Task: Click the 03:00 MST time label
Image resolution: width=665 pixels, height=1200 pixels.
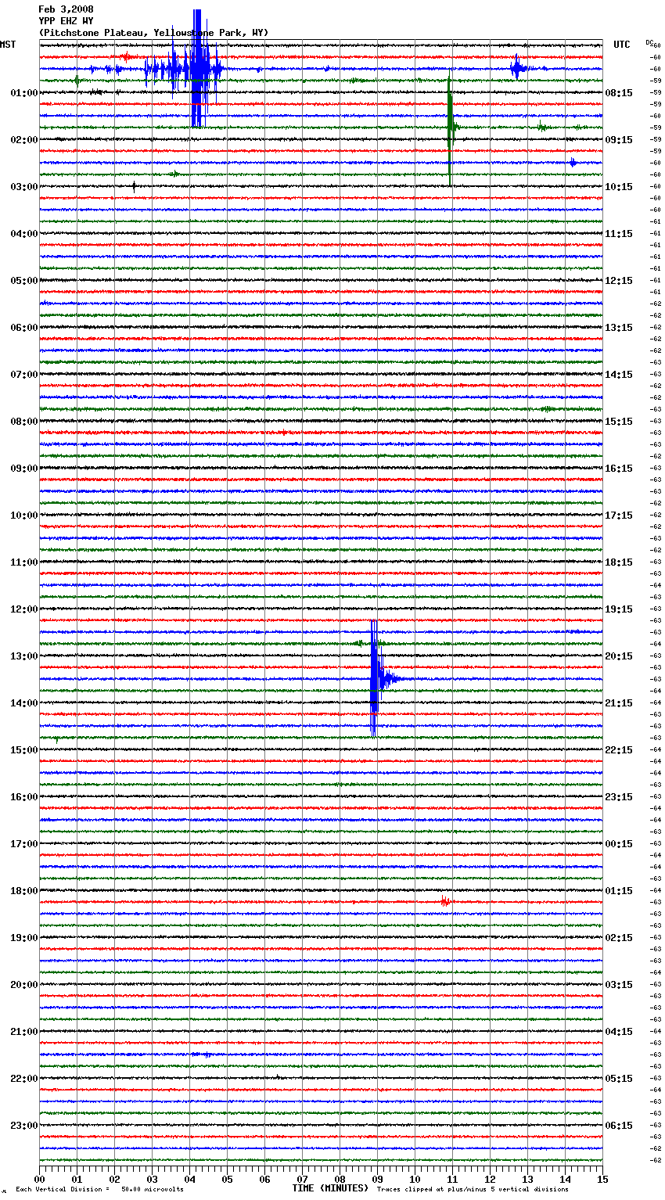Action: (x=24, y=187)
